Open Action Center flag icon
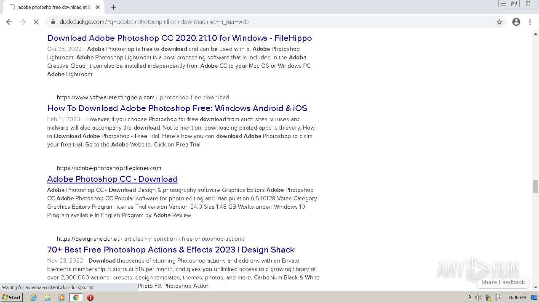 pos(499,298)
